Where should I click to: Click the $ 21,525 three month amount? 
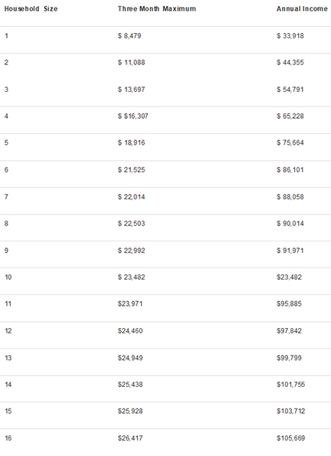click(x=131, y=169)
